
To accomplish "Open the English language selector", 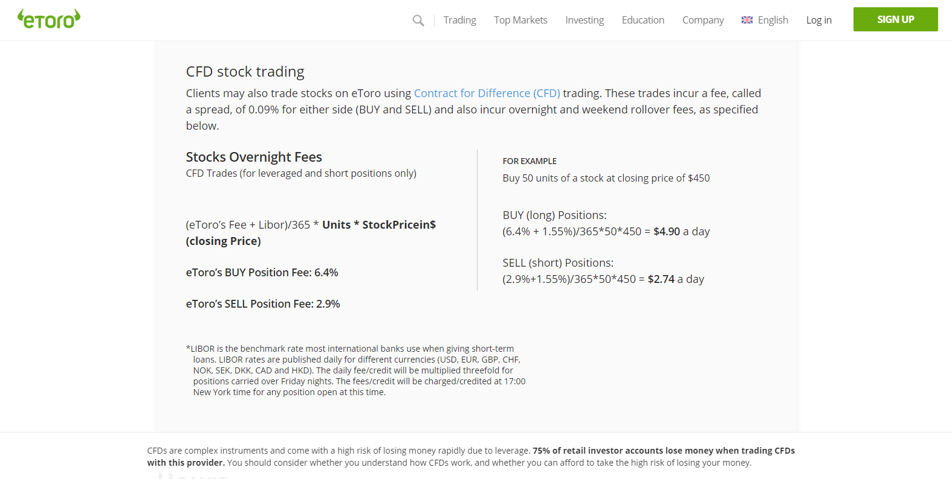I will [x=772, y=20].
